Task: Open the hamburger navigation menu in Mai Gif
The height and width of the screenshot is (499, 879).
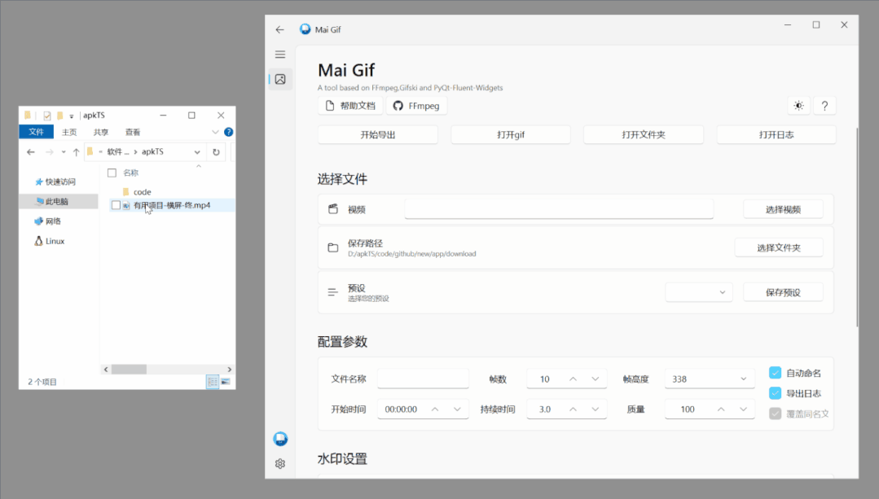Action: [280, 55]
